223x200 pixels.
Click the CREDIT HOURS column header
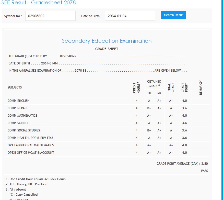tap(136, 87)
